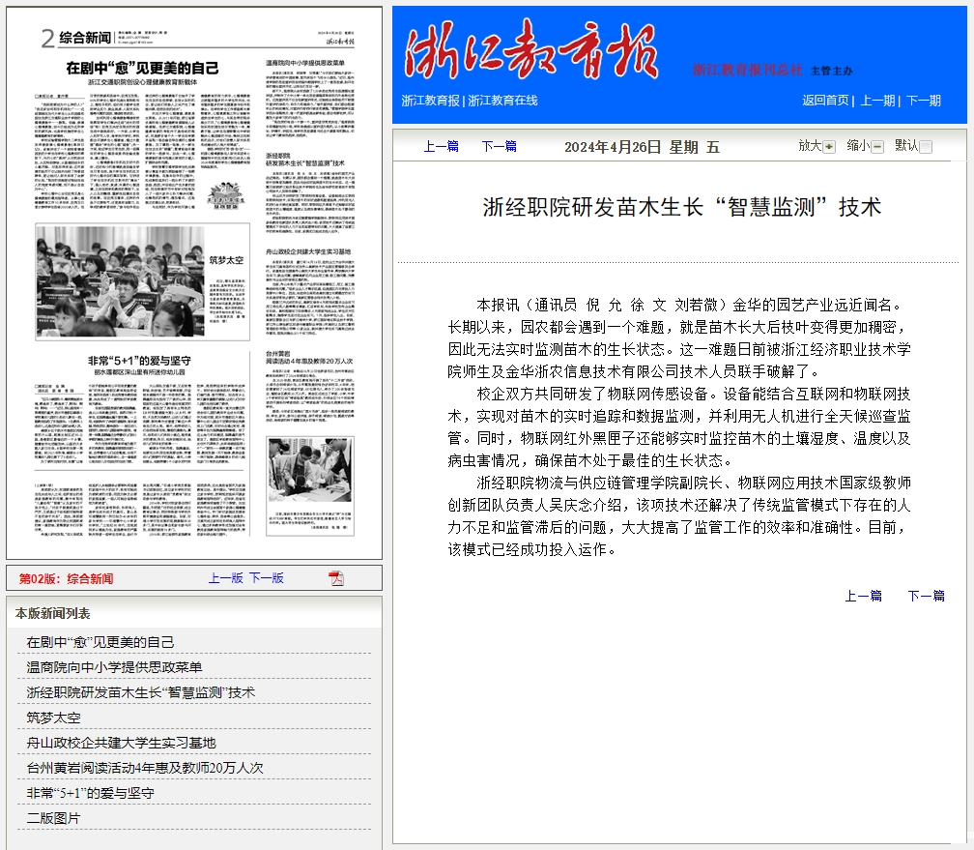The height and width of the screenshot is (850, 974).
Task: Go to 下一期 next issue
Action: click(x=923, y=101)
